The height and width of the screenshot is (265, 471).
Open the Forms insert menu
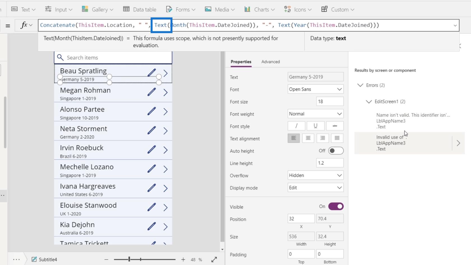point(181,10)
